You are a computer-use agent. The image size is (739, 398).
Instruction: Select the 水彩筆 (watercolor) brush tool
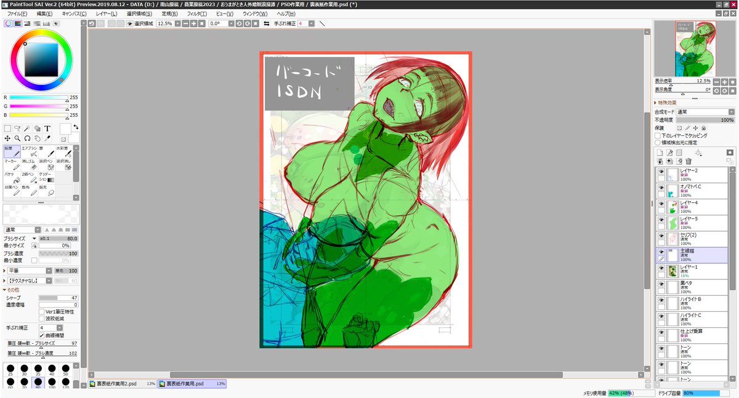(x=64, y=151)
